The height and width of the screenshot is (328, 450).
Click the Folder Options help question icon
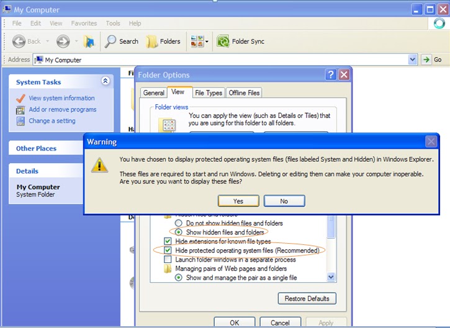coord(331,75)
